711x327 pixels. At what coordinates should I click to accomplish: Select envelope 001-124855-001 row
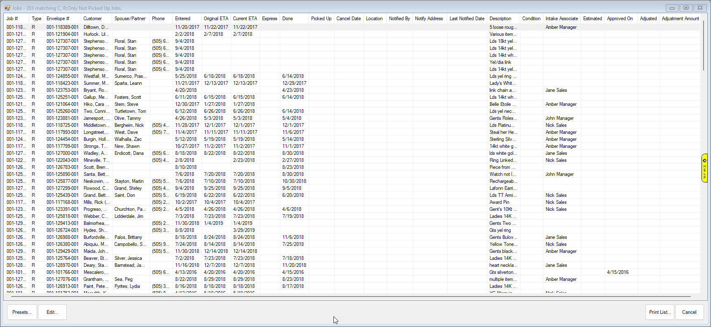(62, 76)
